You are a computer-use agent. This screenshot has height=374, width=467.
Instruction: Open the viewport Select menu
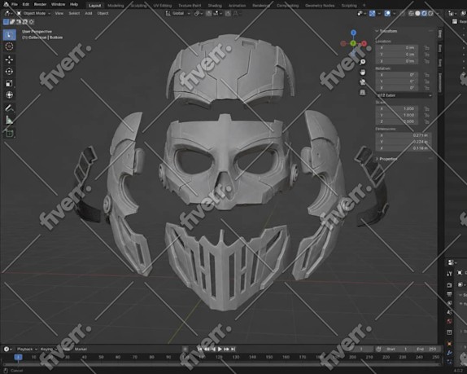[x=74, y=13]
